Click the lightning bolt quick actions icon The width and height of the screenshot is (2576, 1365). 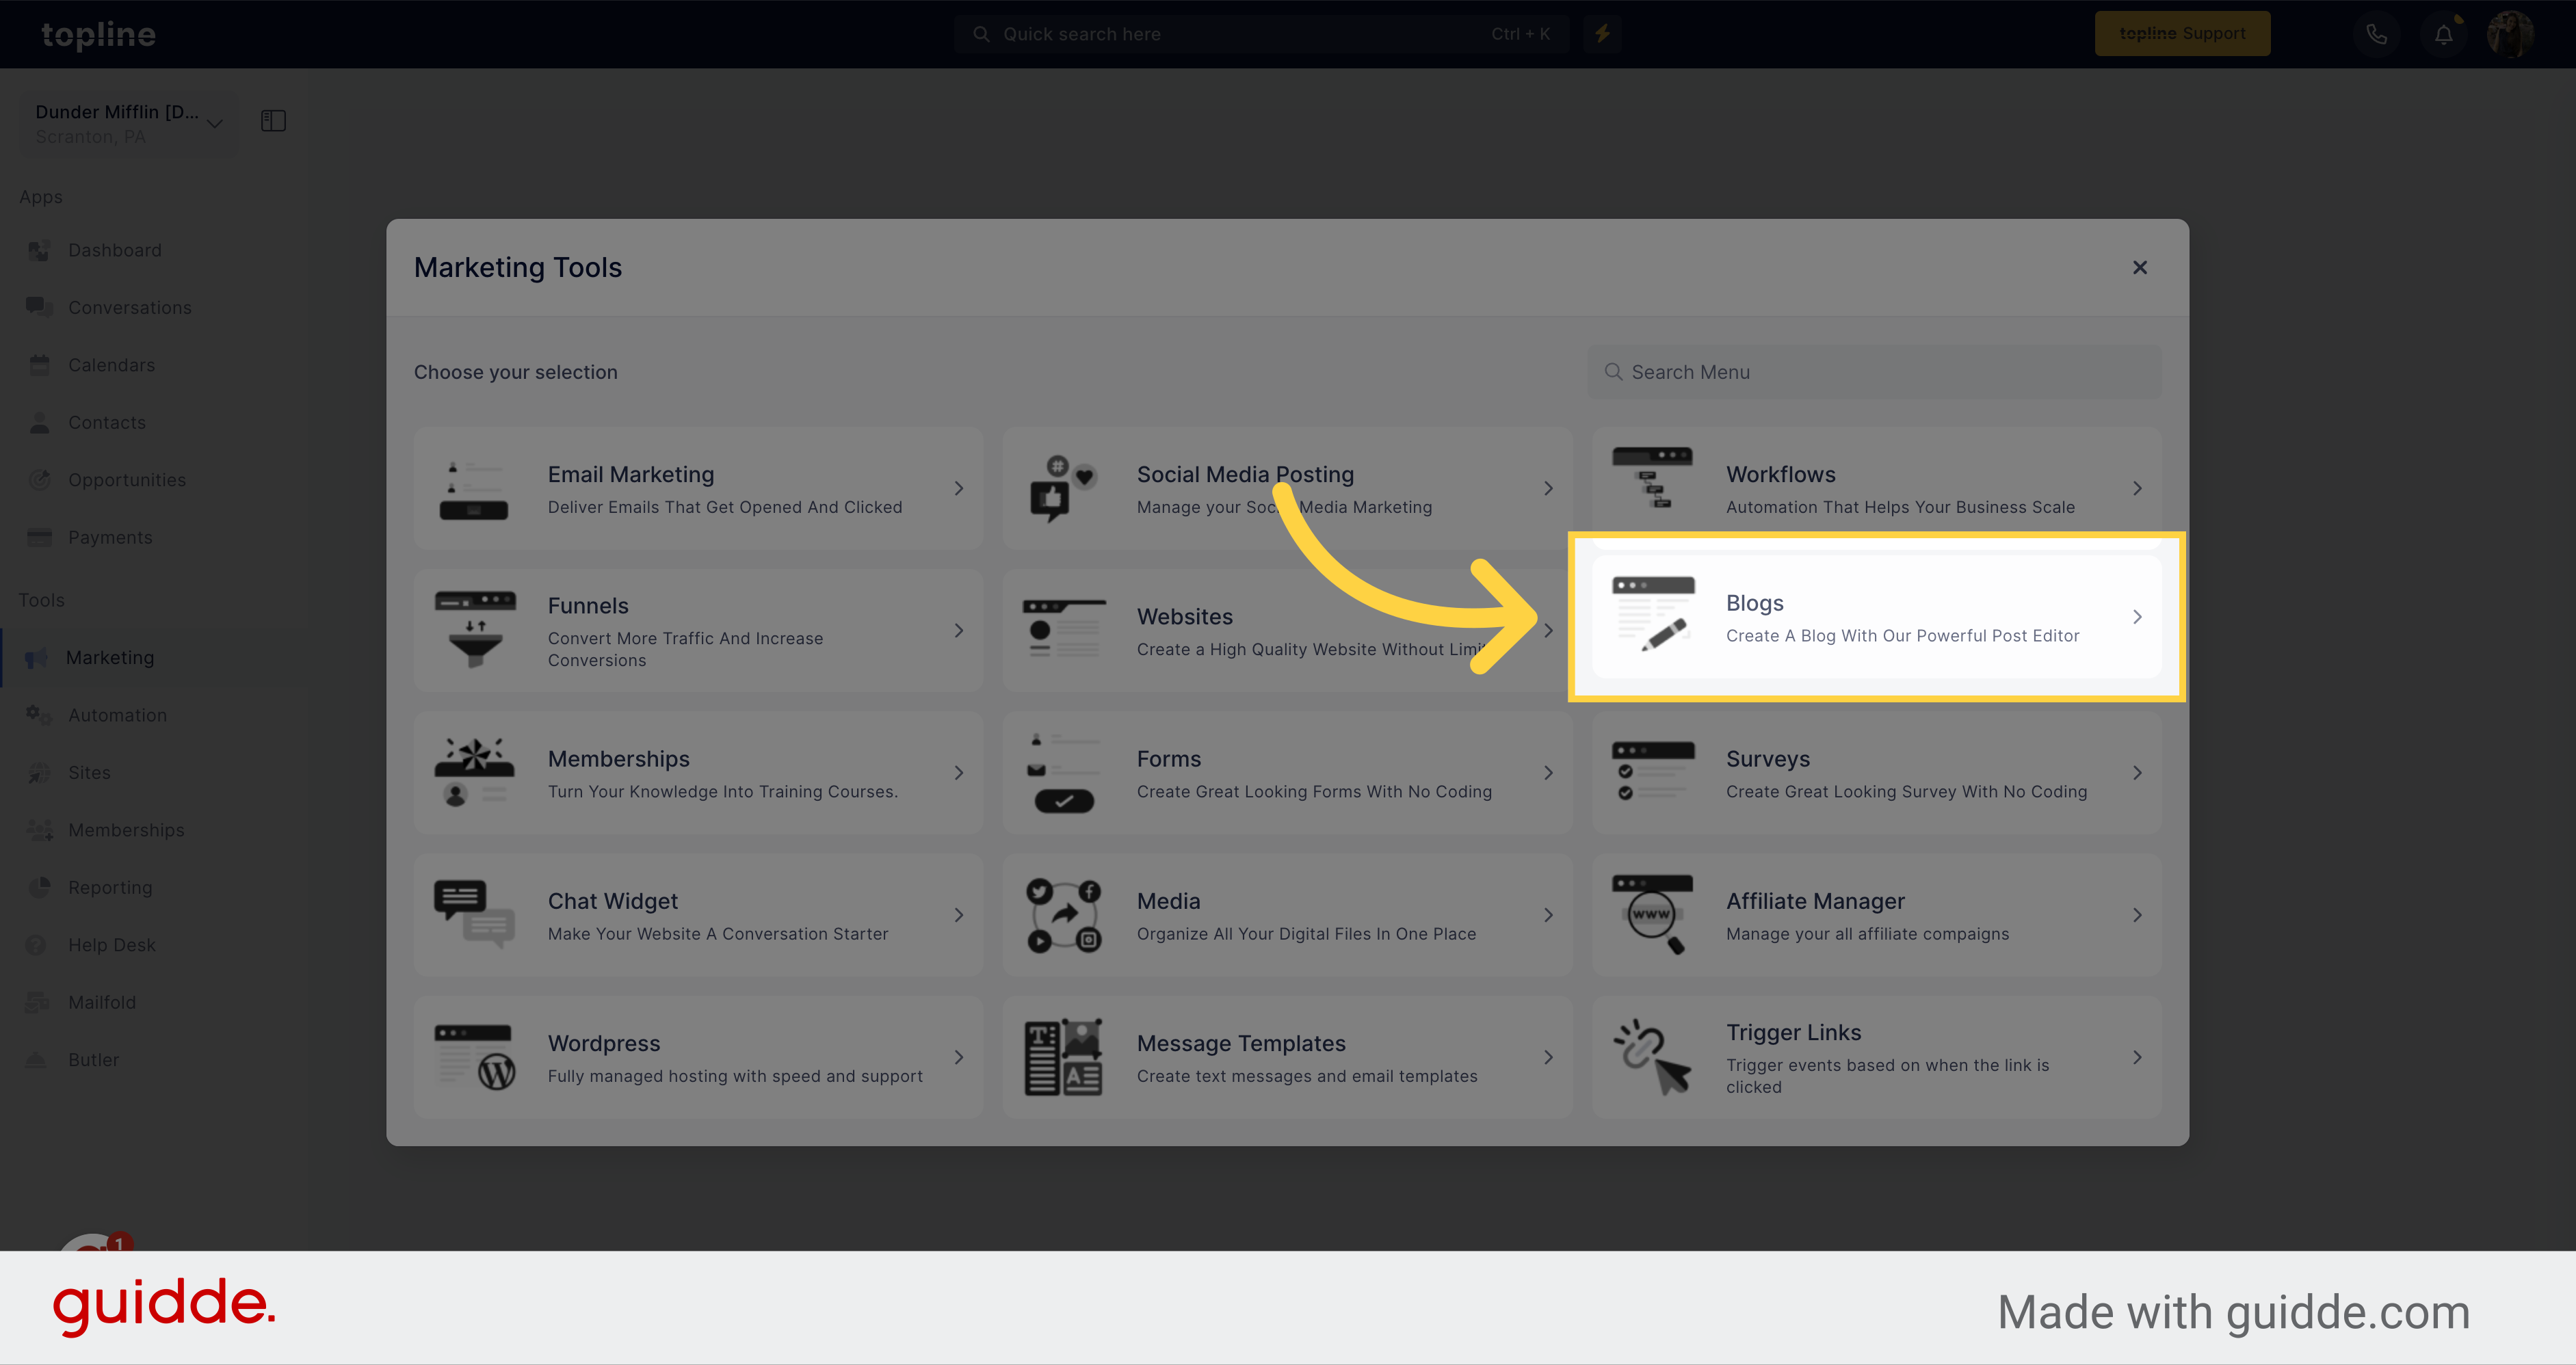pos(1602,34)
